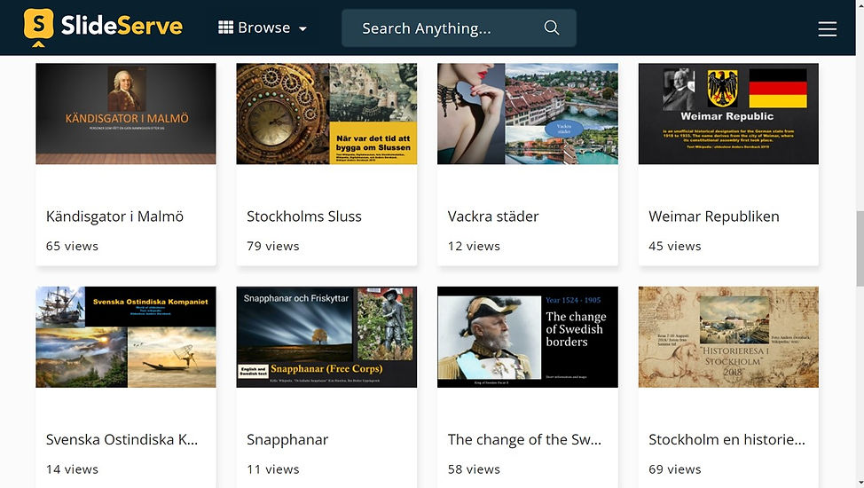The height and width of the screenshot is (488, 864).
Task: Open the Browse menu label
Action: (264, 28)
